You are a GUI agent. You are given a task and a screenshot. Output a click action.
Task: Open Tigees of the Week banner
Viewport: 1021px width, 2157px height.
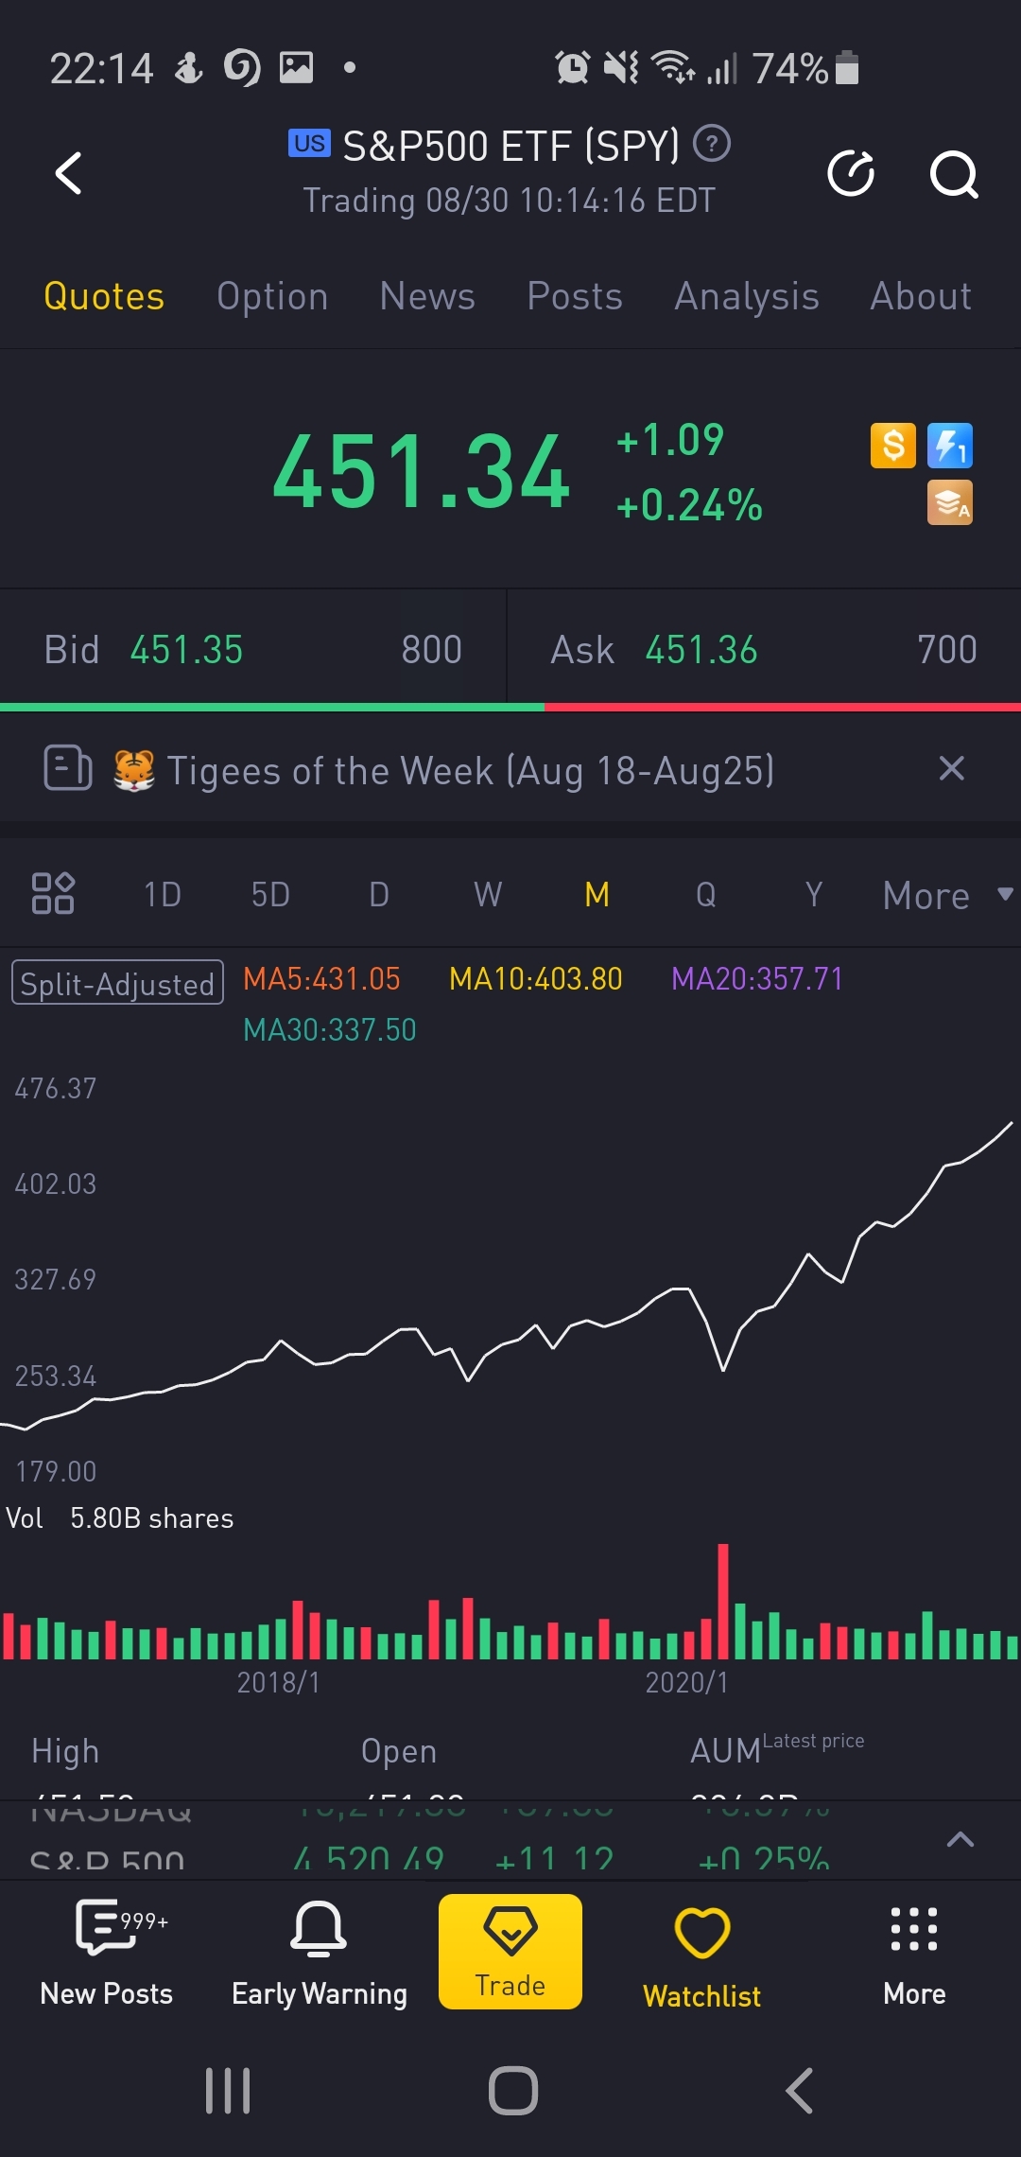point(471,770)
